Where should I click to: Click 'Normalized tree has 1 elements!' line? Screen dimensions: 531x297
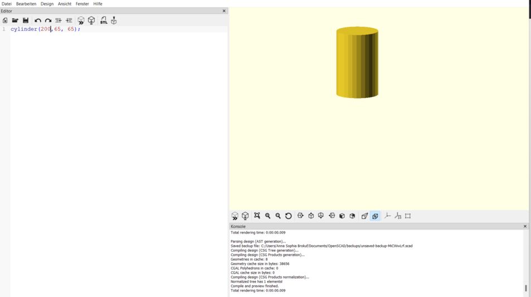pyautogui.click(x=256, y=281)
